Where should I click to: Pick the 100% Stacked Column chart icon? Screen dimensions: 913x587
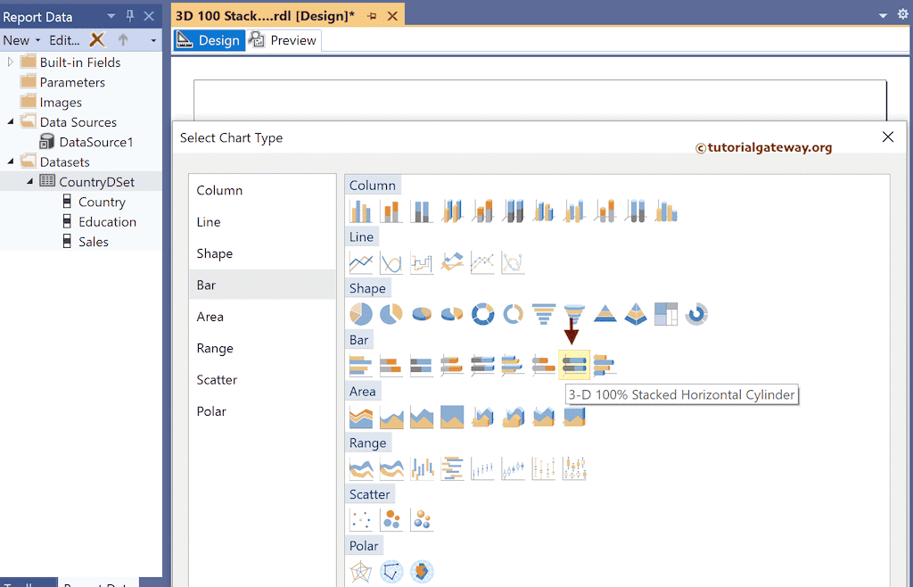(422, 211)
